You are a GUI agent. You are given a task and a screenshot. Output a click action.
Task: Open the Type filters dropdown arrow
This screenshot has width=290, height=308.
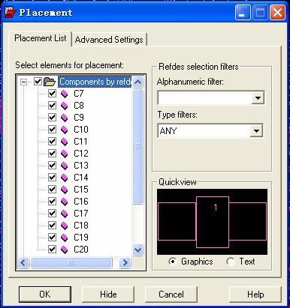point(256,130)
